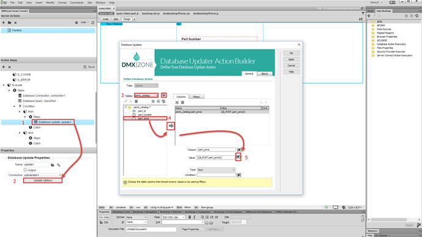The height and width of the screenshot is (237, 422).
Task: Open the Type Text dropdown
Action: click(x=216, y=170)
